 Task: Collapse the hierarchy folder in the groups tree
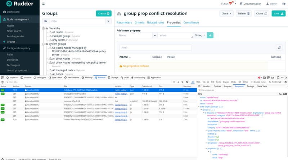43,28
